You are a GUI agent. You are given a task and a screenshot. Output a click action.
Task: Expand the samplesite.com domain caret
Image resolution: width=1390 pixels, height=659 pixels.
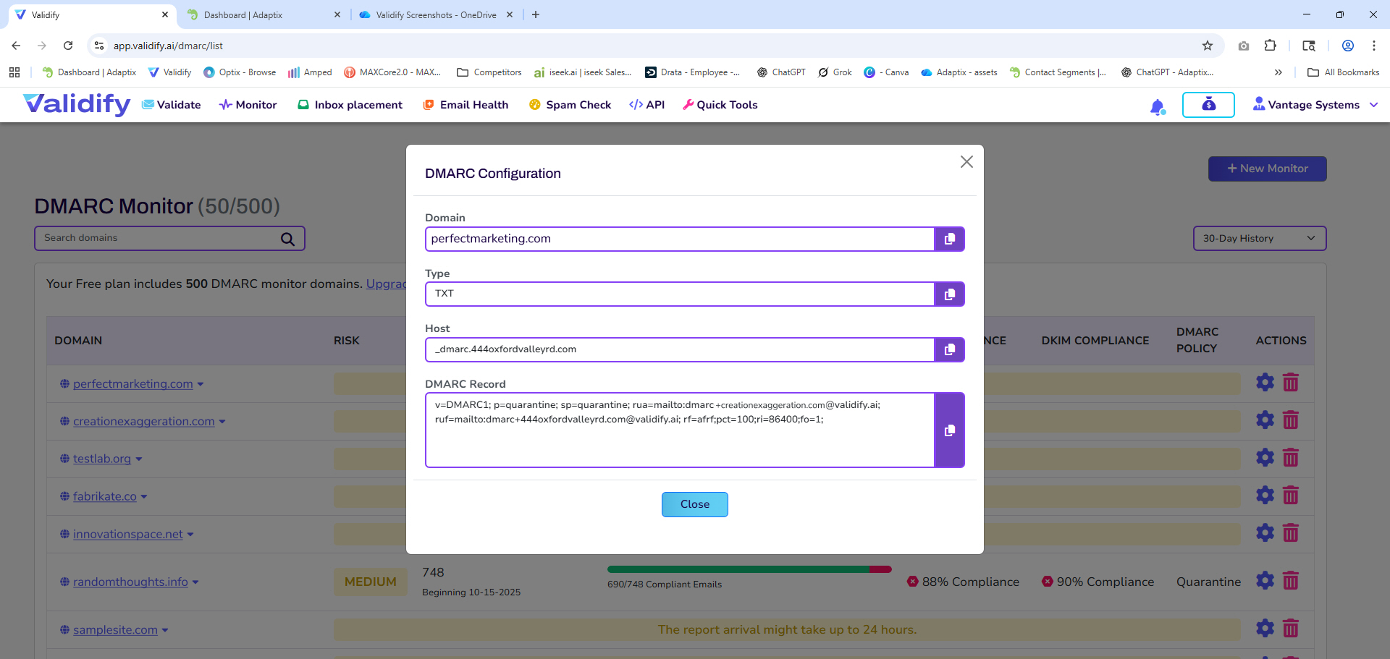pyautogui.click(x=166, y=631)
